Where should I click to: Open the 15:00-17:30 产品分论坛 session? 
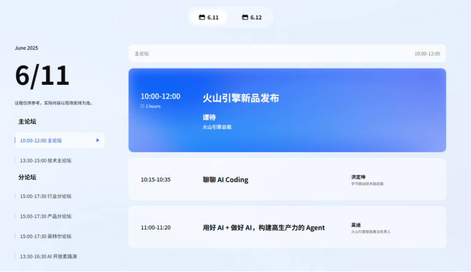45,216
